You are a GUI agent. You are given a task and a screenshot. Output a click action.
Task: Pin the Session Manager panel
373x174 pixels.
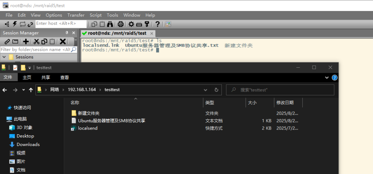click(x=67, y=33)
